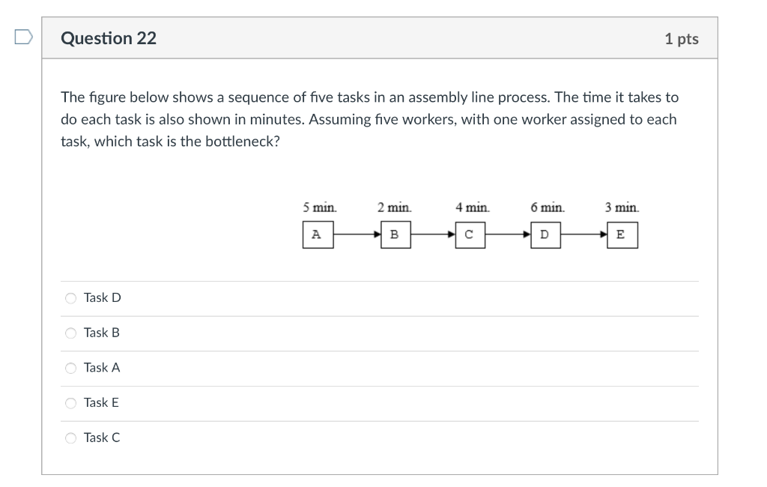Select the Task B answer option

[x=70, y=333]
